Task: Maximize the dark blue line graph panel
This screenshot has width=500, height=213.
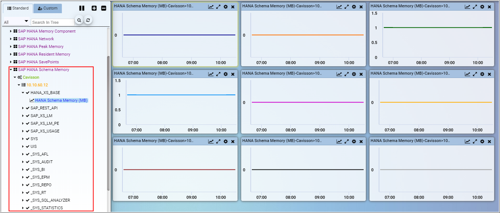Action: point(218,7)
